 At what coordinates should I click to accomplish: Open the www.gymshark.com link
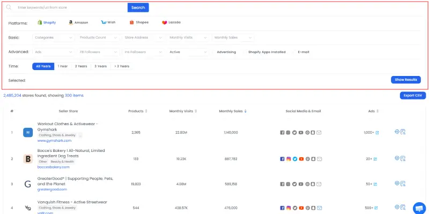55,141
